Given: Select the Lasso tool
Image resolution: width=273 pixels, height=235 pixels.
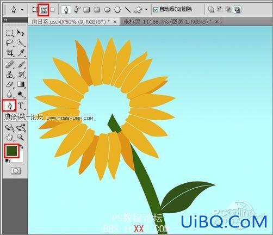Looking at the screenshot, I should (9, 43).
